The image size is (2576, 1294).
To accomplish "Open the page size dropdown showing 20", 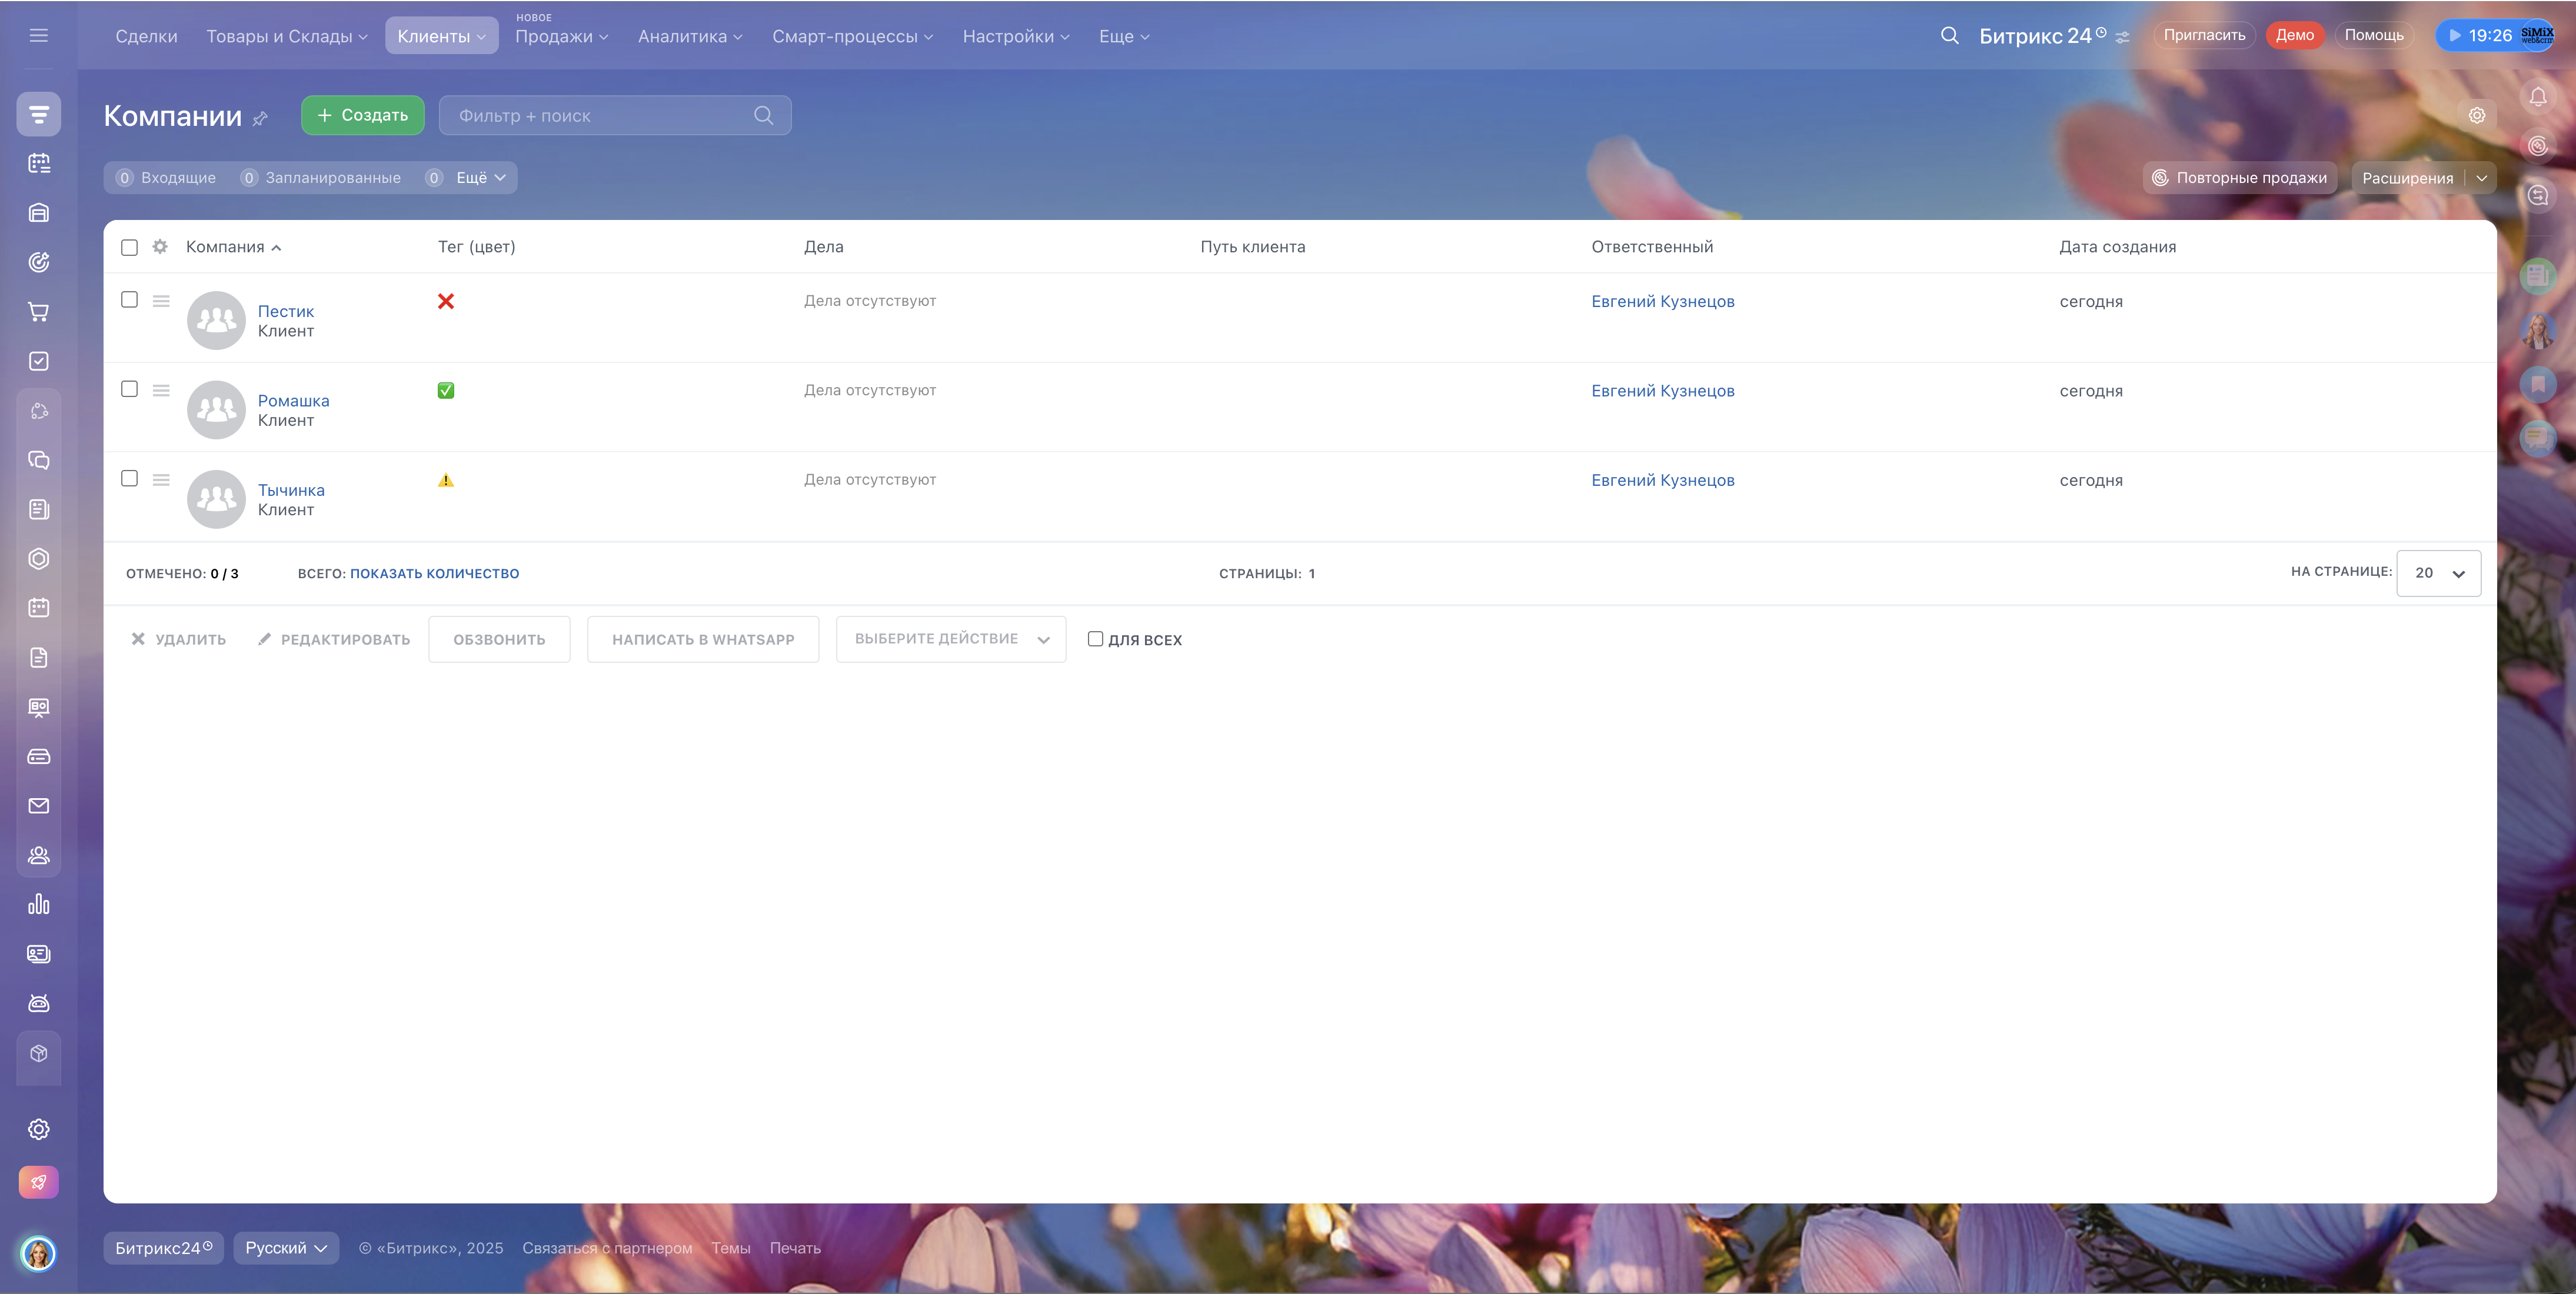I will pos(2438,573).
